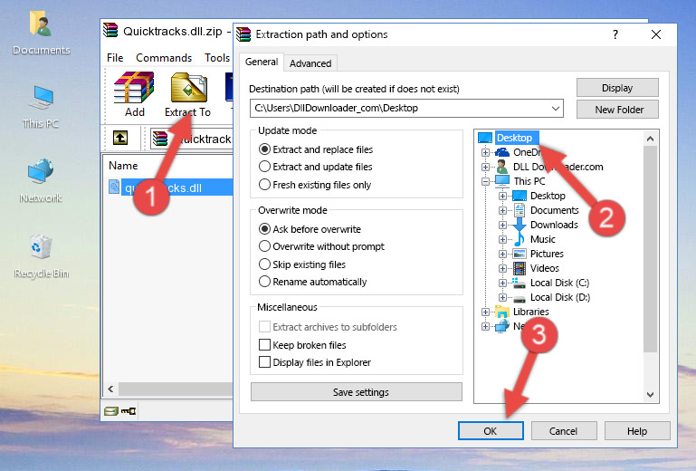Image resolution: width=696 pixels, height=471 pixels.
Task: Select Music note icon in tree
Action: (519, 239)
